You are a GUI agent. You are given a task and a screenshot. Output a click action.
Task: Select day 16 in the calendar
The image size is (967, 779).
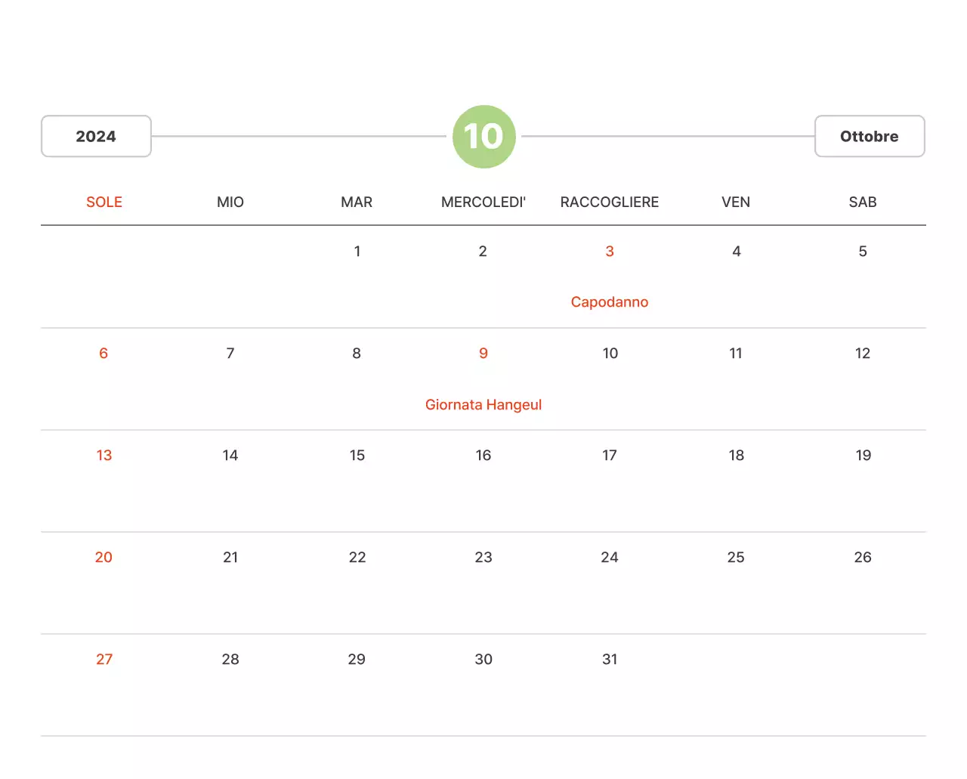pos(483,456)
